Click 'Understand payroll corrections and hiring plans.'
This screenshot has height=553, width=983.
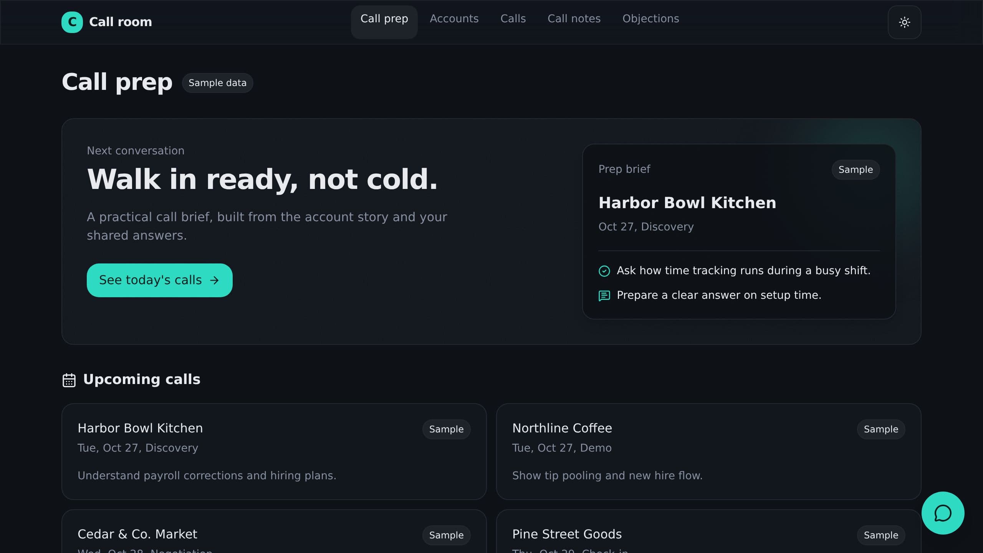[x=207, y=476]
